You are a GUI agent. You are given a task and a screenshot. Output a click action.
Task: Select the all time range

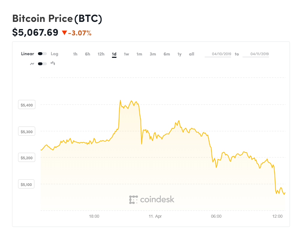tap(191, 54)
